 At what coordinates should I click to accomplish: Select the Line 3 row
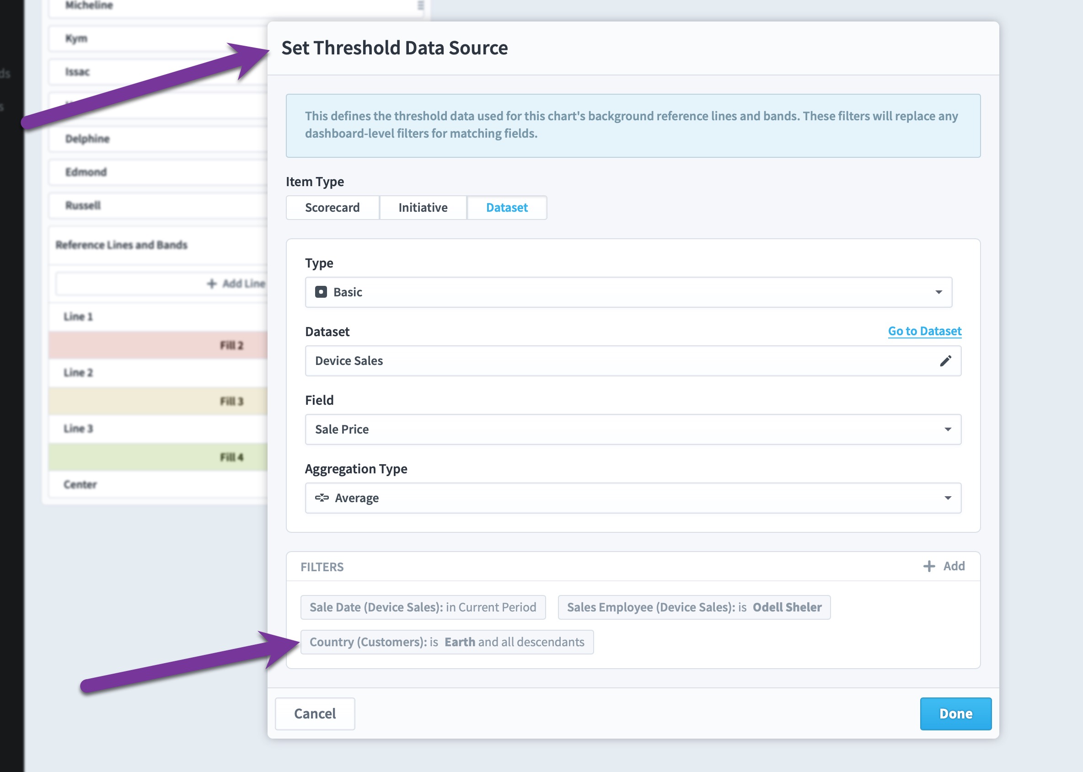tap(158, 429)
